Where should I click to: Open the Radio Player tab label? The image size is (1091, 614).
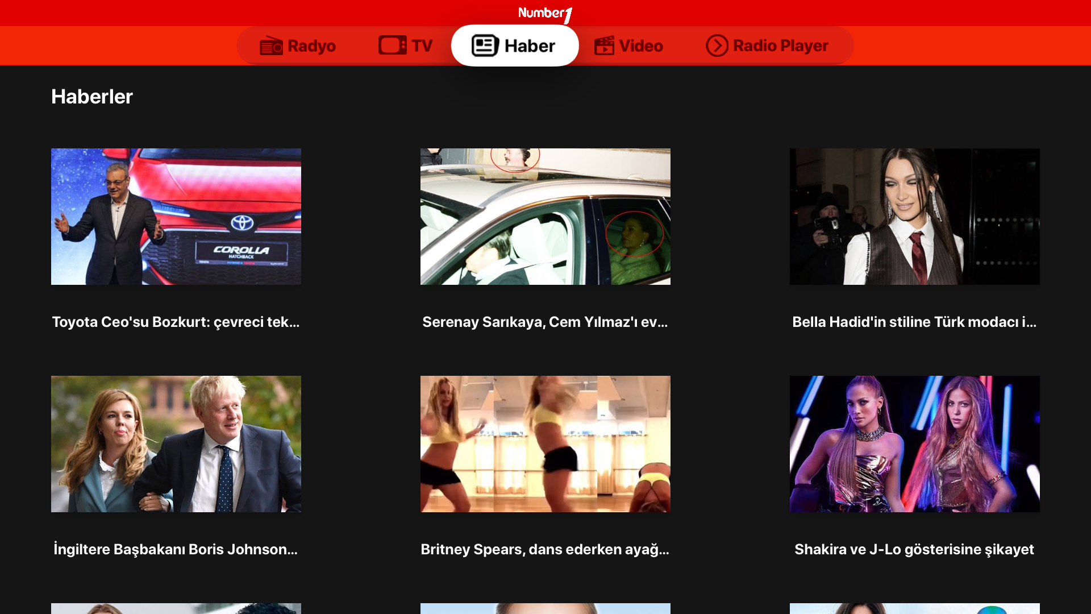781,45
